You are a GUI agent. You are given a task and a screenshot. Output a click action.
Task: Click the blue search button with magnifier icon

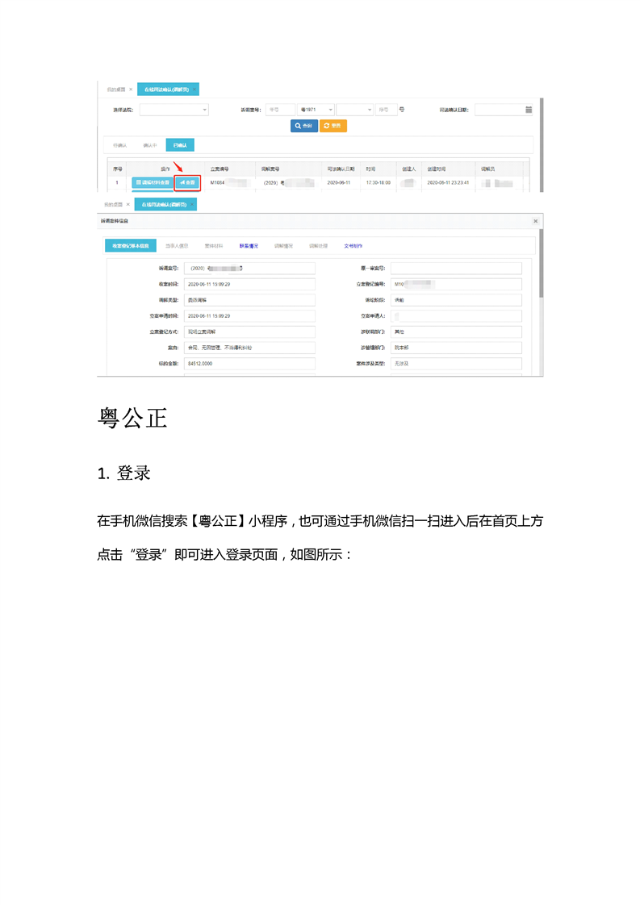click(303, 126)
